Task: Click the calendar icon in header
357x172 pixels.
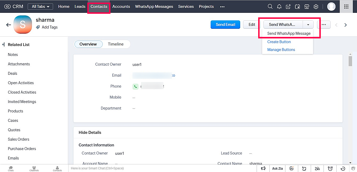Action: point(297,7)
